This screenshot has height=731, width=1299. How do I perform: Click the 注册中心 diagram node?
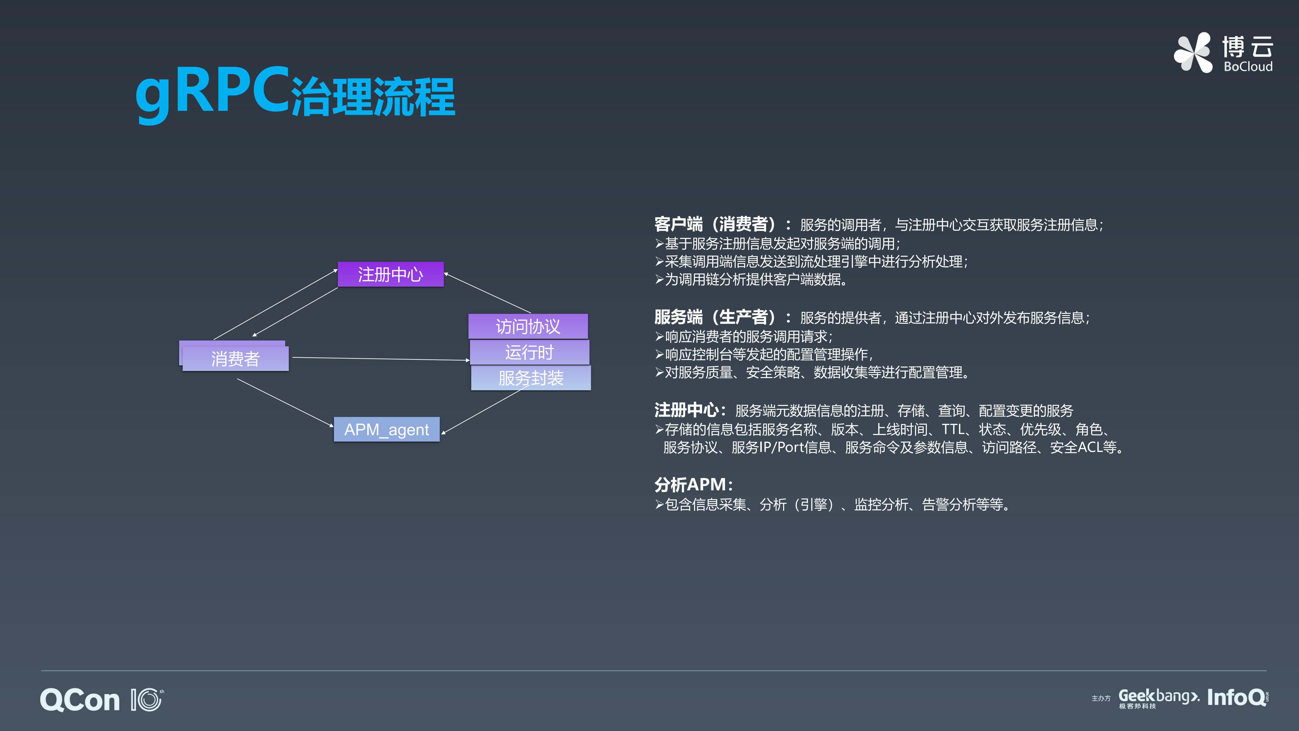pos(391,275)
